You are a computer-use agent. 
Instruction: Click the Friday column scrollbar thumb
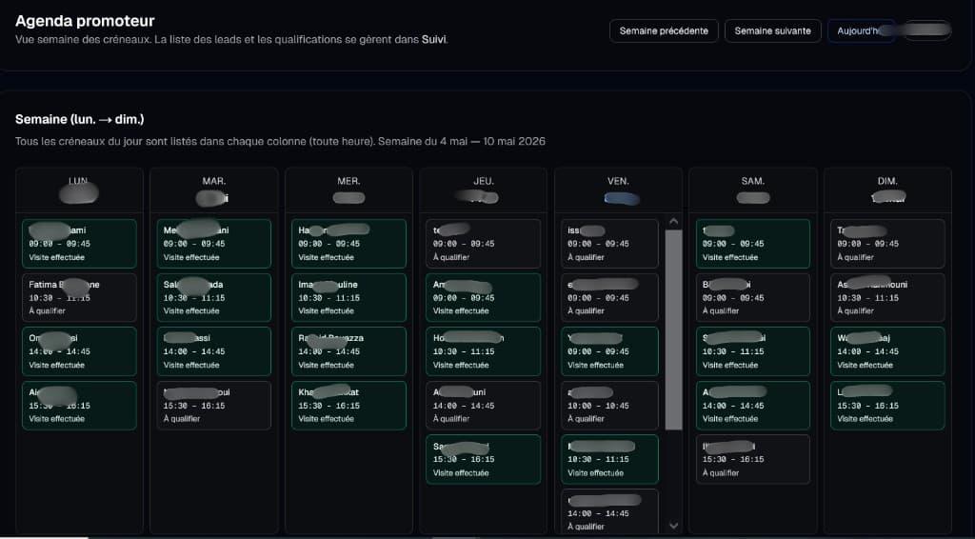[673, 330]
